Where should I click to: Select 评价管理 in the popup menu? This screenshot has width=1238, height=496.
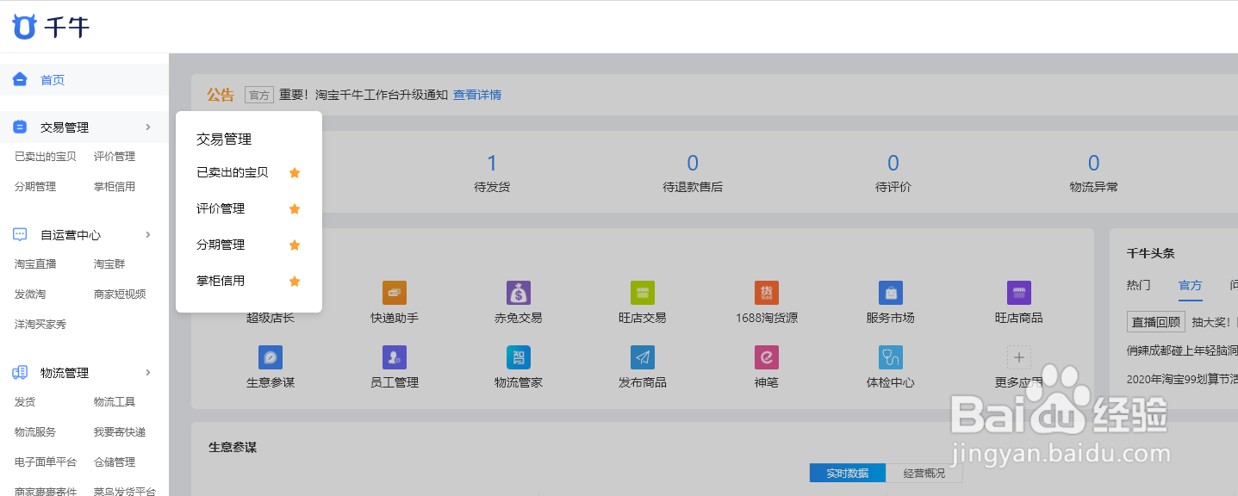(x=221, y=208)
